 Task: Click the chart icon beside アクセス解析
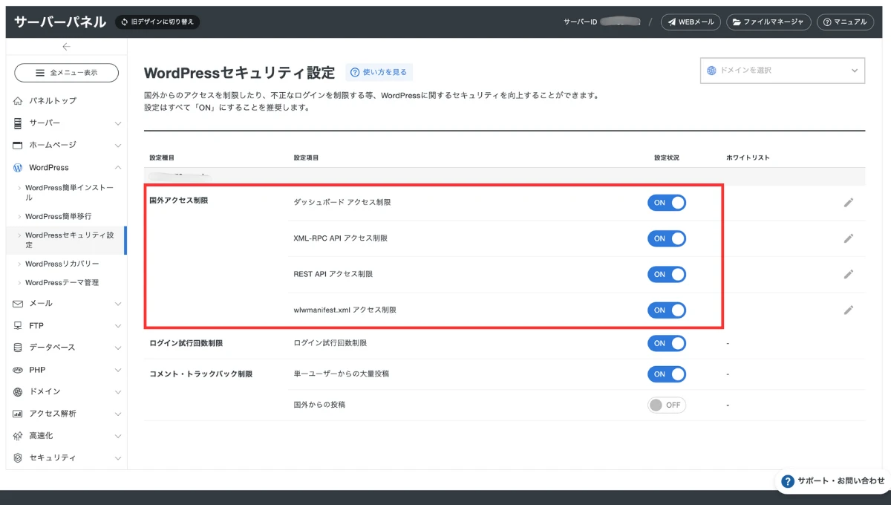(x=18, y=414)
